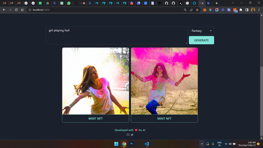Click the GENERATE button
This screenshot has height=148, width=263.
tap(201, 40)
